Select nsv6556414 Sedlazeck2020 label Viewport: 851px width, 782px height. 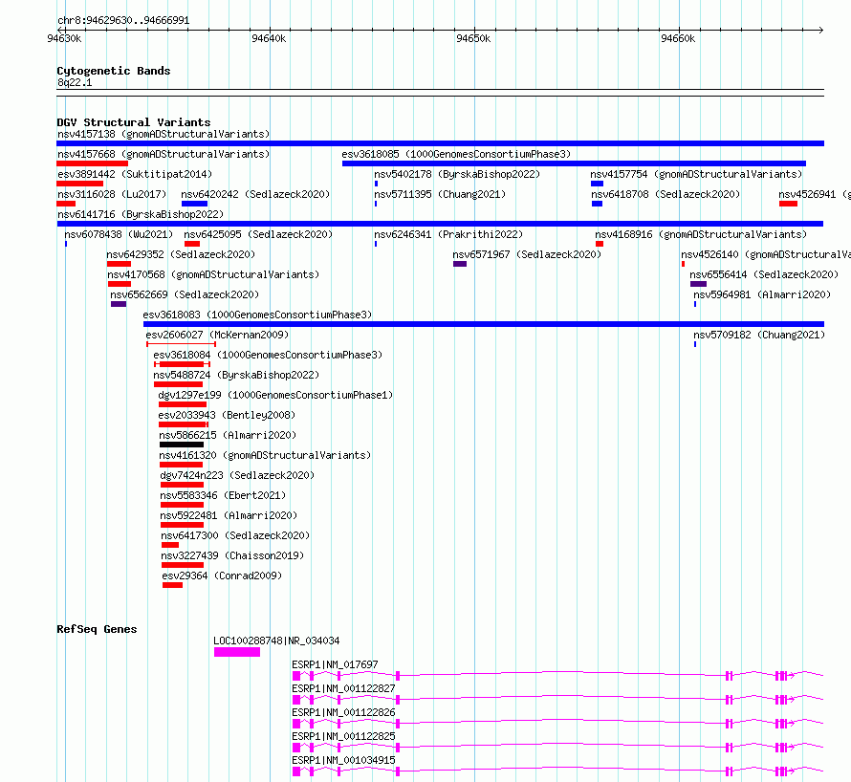click(764, 274)
